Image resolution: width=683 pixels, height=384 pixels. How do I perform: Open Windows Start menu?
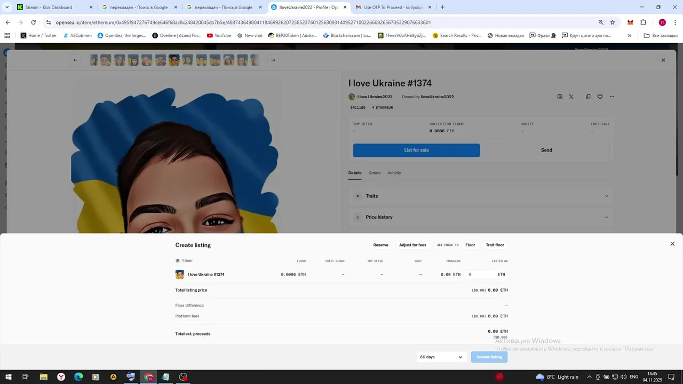pos(9,377)
